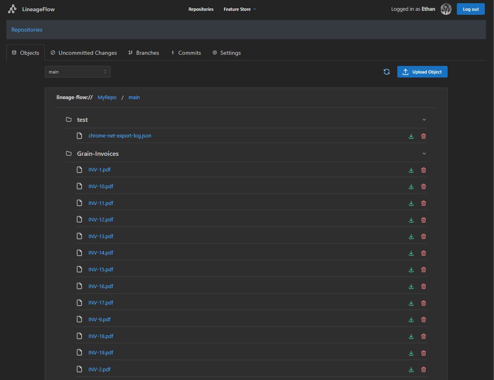Switch to the Uncommitted Changes tab
The width and height of the screenshot is (494, 380).
[x=84, y=53]
